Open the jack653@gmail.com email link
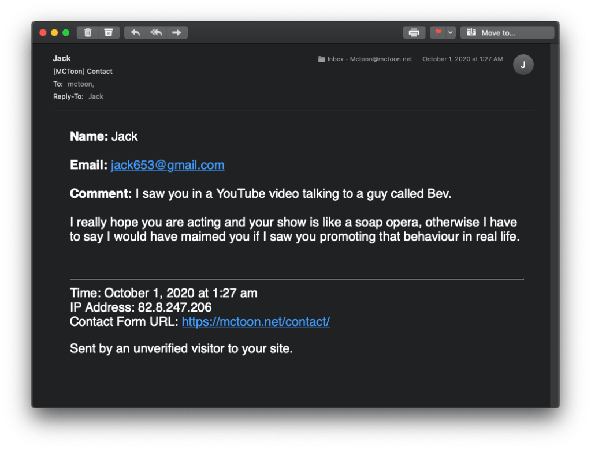 (168, 166)
